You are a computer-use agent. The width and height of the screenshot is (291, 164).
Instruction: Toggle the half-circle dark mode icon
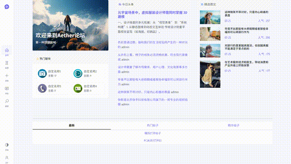click(x=7, y=145)
